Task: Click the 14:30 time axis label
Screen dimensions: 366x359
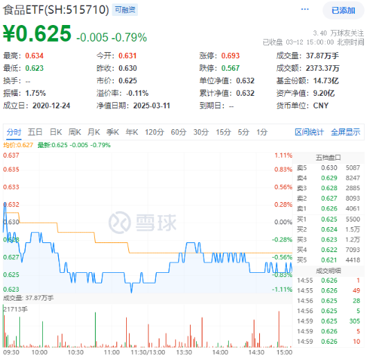Action: (x=256, y=353)
